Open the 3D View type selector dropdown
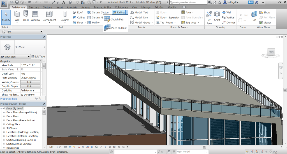287x154 pixels. pos(44,47)
